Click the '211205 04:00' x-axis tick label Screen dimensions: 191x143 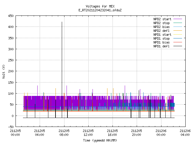click(x=39, y=133)
